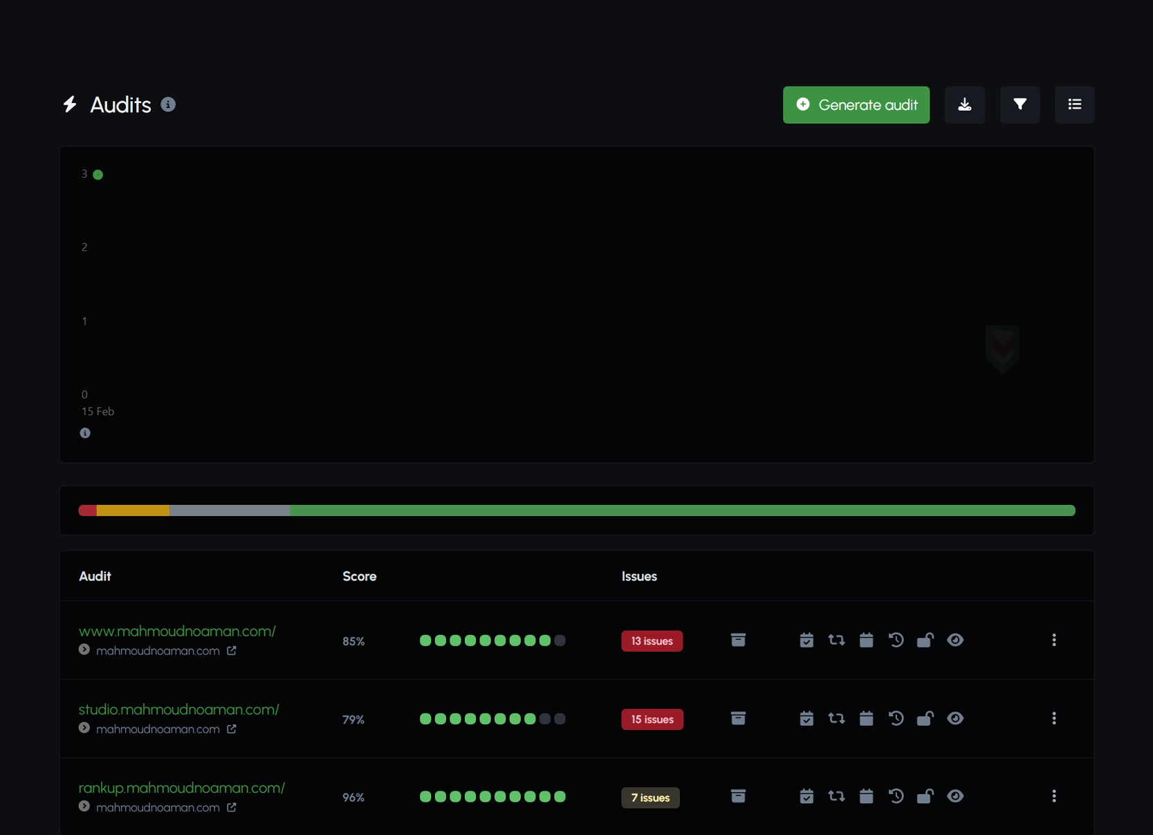Toggle unlock icon in www.mahmoudnoaman.com row
Image resolution: width=1153 pixels, height=835 pixels.
coord(925,640)
